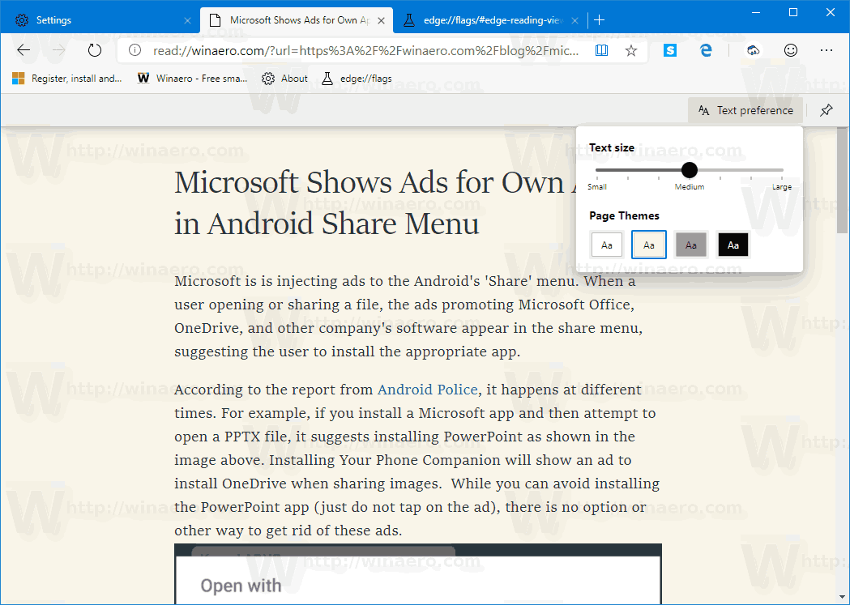The image size is (850, 605).
Task: Click the address bar URL field
Action: coord(366,50)
